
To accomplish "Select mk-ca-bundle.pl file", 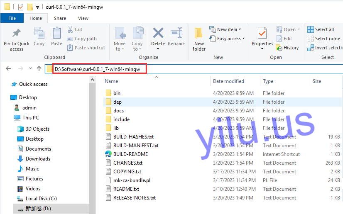I will (222, 180).
